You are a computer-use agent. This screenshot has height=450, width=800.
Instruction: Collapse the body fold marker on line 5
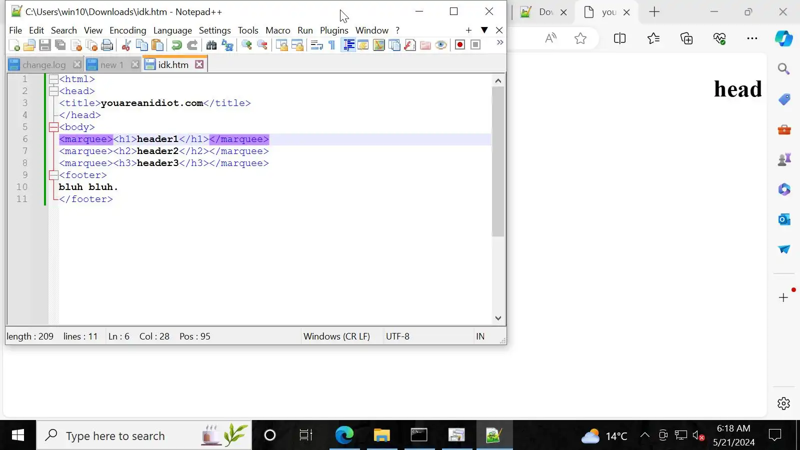point(53,127)
